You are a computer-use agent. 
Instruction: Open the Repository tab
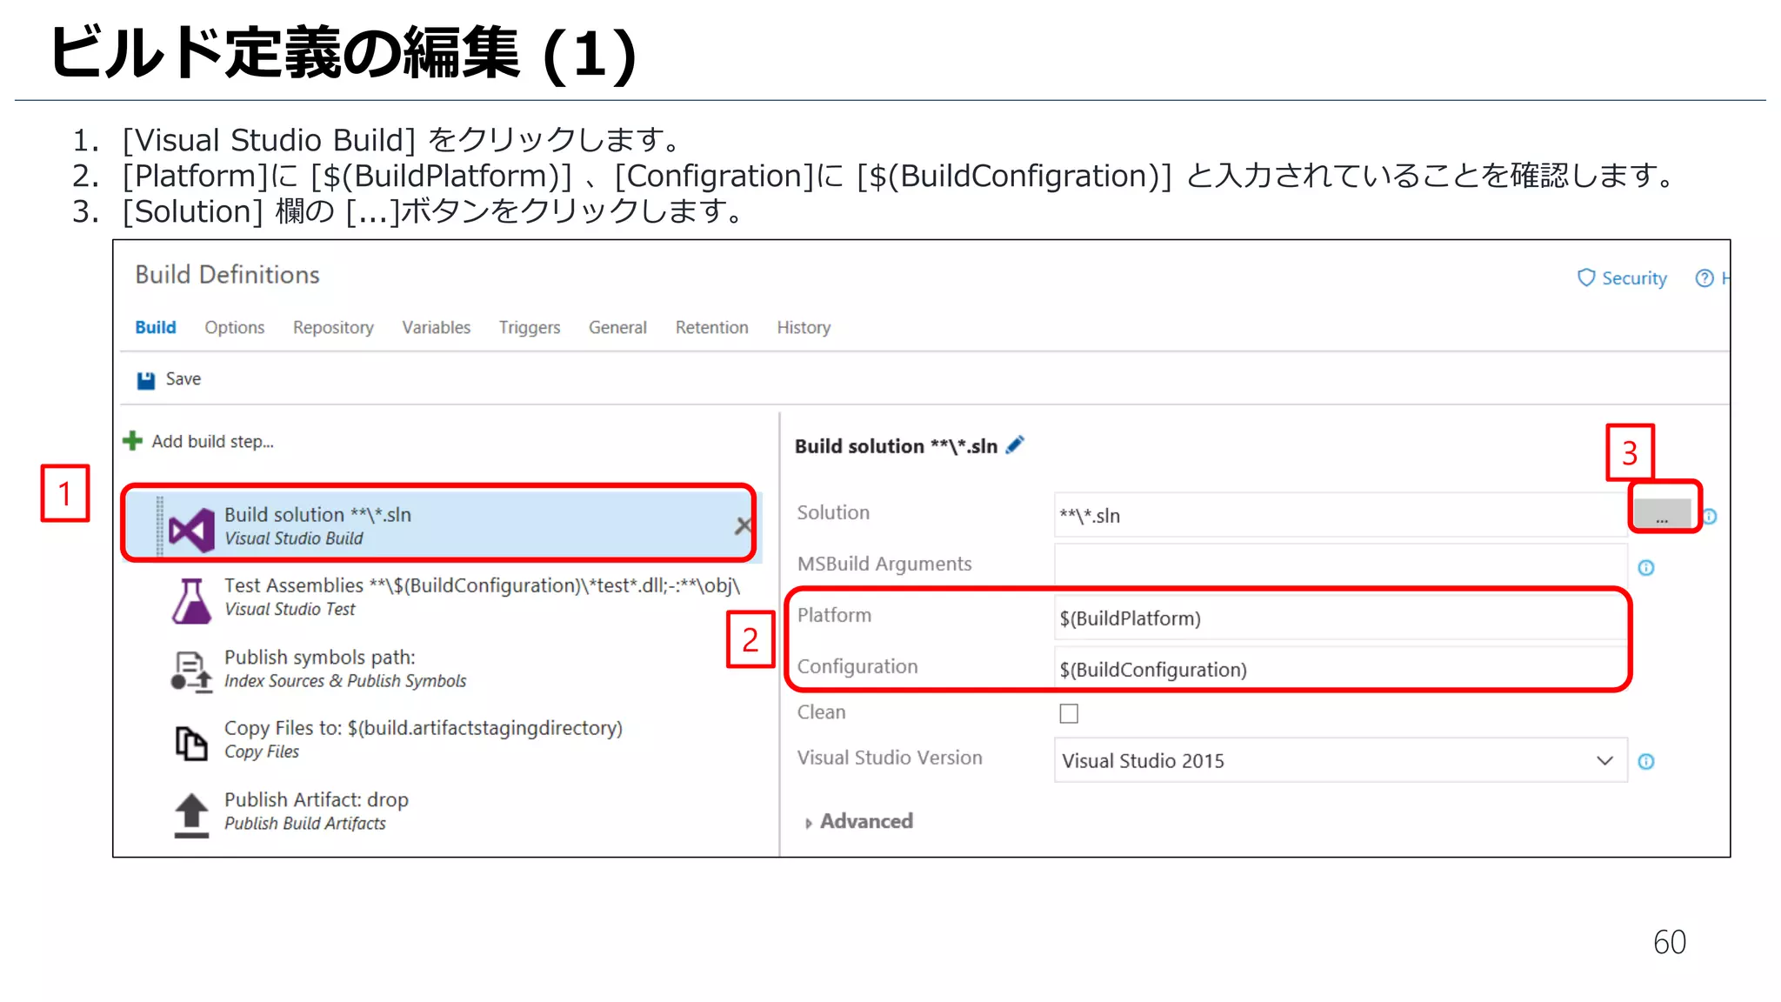pyautogui.click(x=333, y=328)
